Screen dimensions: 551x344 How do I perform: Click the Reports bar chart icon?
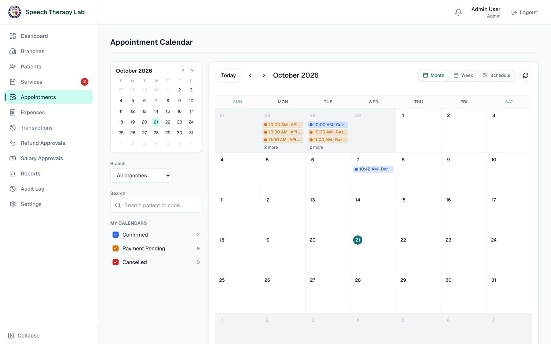(x=13, y=174)
